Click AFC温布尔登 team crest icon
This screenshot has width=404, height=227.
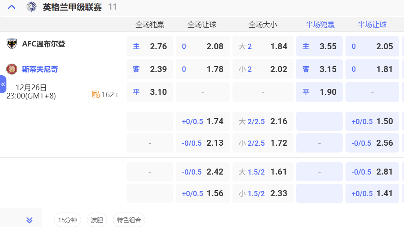click(12, 44)
